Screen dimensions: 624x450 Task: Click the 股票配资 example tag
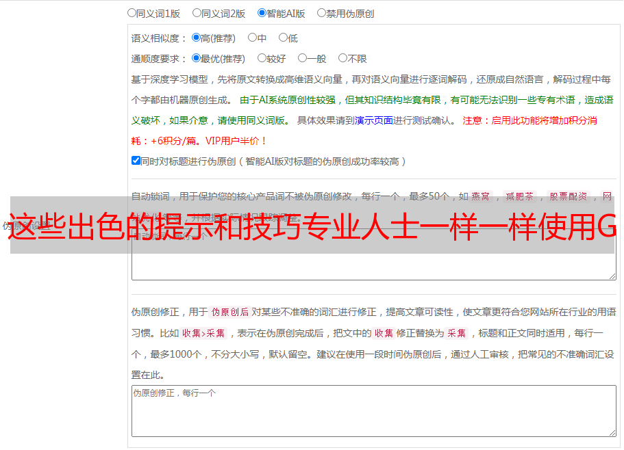(569, 196)
